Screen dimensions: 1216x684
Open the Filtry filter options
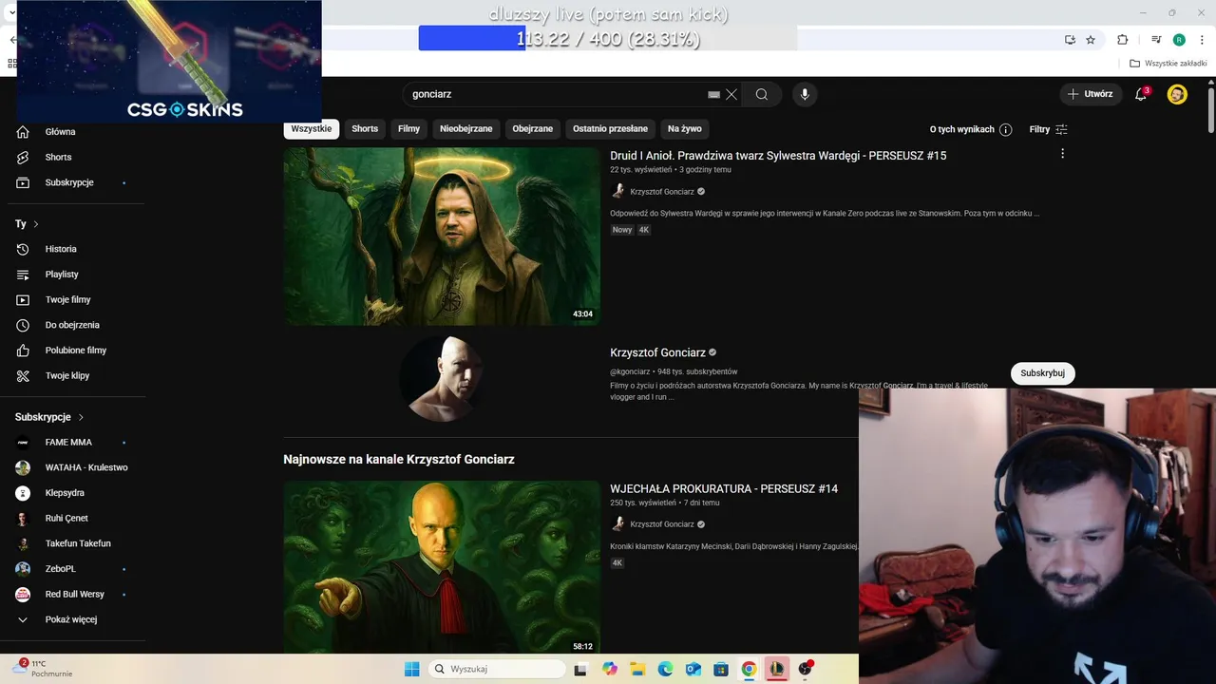coord(1049,129)
